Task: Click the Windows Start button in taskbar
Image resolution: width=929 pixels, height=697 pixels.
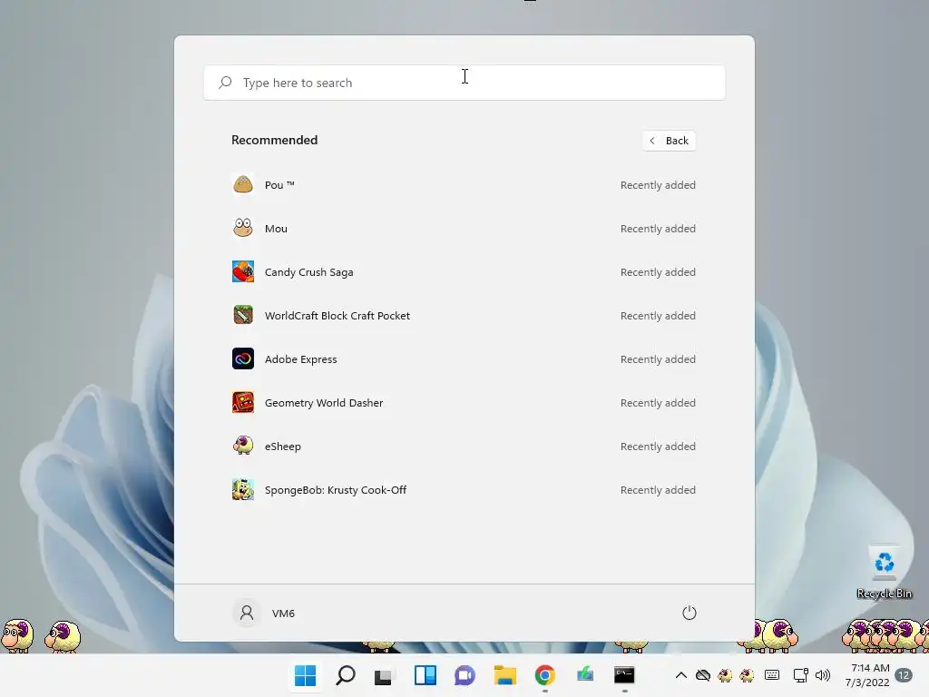Action: pyautogui.click(x=305, y=675)
